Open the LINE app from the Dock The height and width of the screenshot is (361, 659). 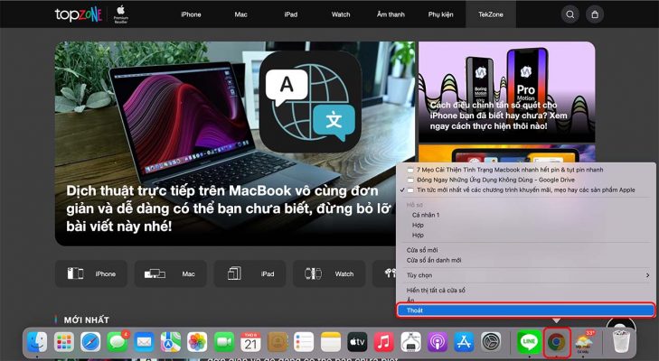pos(529,342)
